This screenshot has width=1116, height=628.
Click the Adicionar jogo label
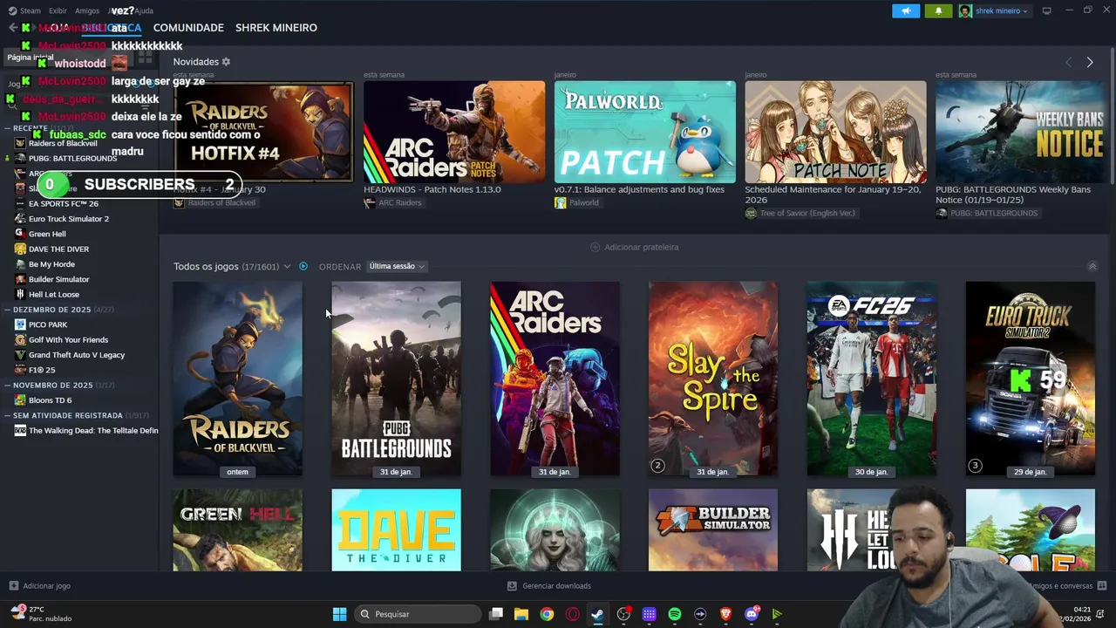tap(47, 586)
